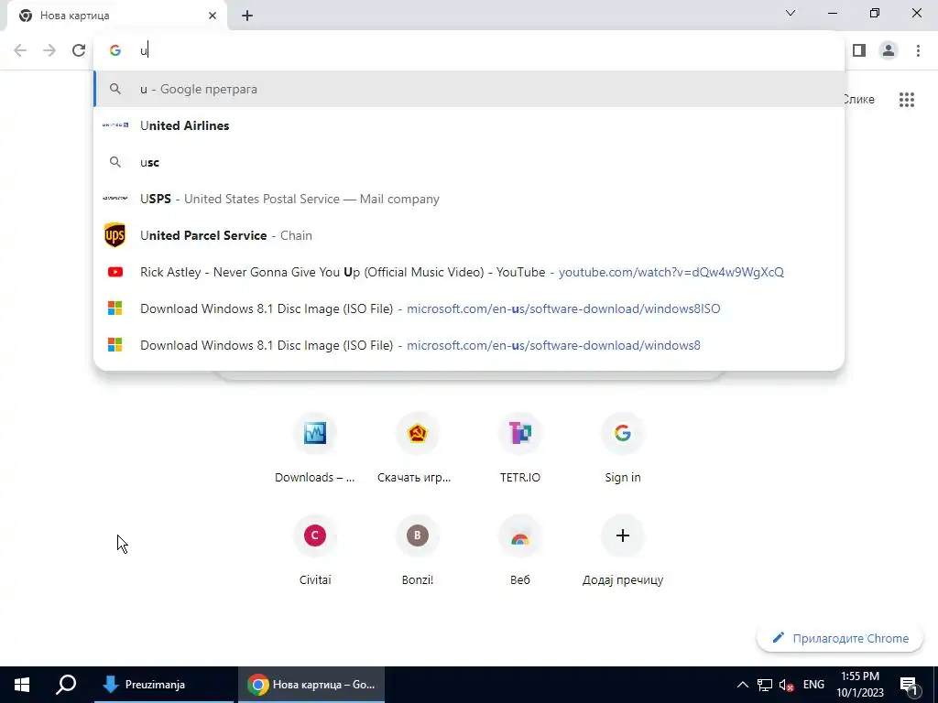This screenshot has width=938, height=703.
Task: Close the Нова картица tab
Action: click(x=213, y=16)
